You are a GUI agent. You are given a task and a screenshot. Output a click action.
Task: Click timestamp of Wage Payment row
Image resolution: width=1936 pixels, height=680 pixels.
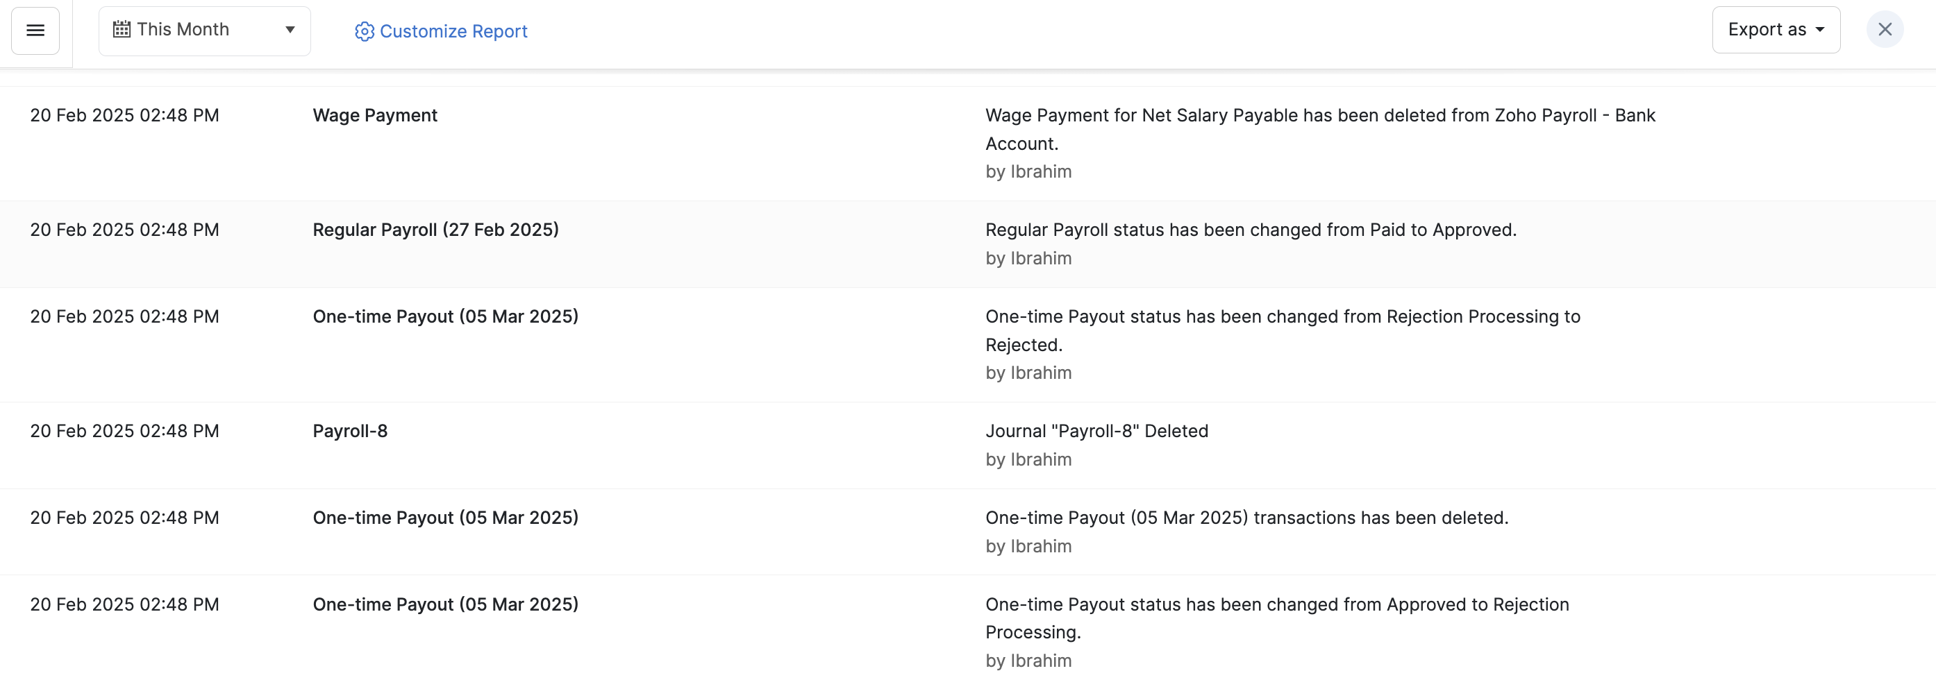click(125, 115)
